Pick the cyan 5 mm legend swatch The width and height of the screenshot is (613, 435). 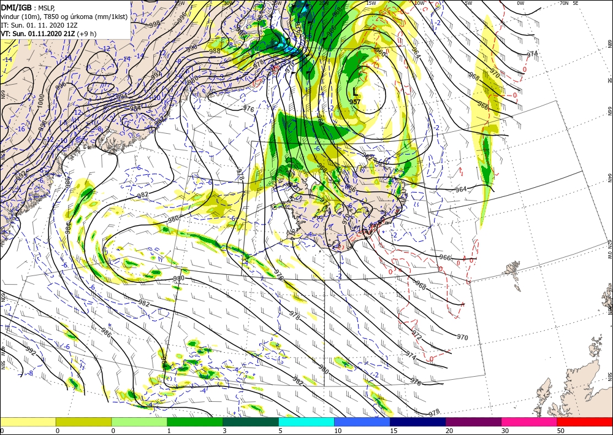click(306, 422)
